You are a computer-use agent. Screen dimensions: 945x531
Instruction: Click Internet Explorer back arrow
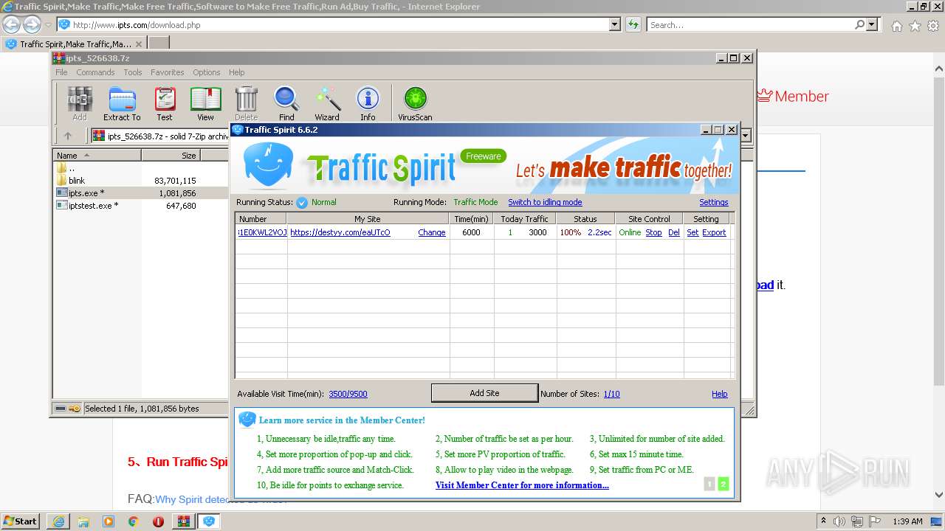pyautogui.click(x=12, y=25)
